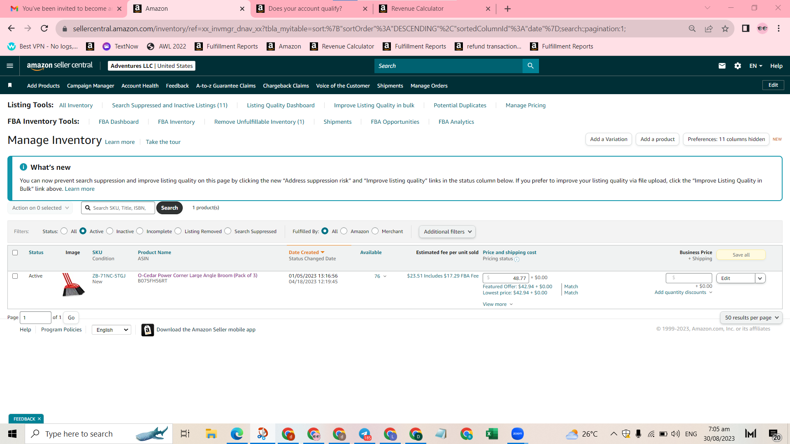This screenshot has width=790, height=444.
Task: Click Add a Variation button
Action: tap(609, 139)
